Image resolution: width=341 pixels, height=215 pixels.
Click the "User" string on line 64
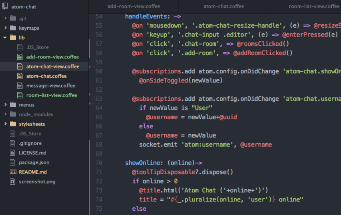coord(202,108)
